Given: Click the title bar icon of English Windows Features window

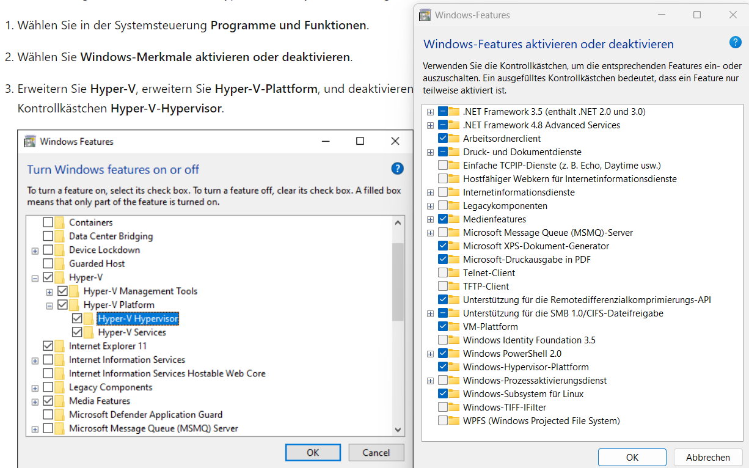Looking at the screenshot, I should click(29, 141).
